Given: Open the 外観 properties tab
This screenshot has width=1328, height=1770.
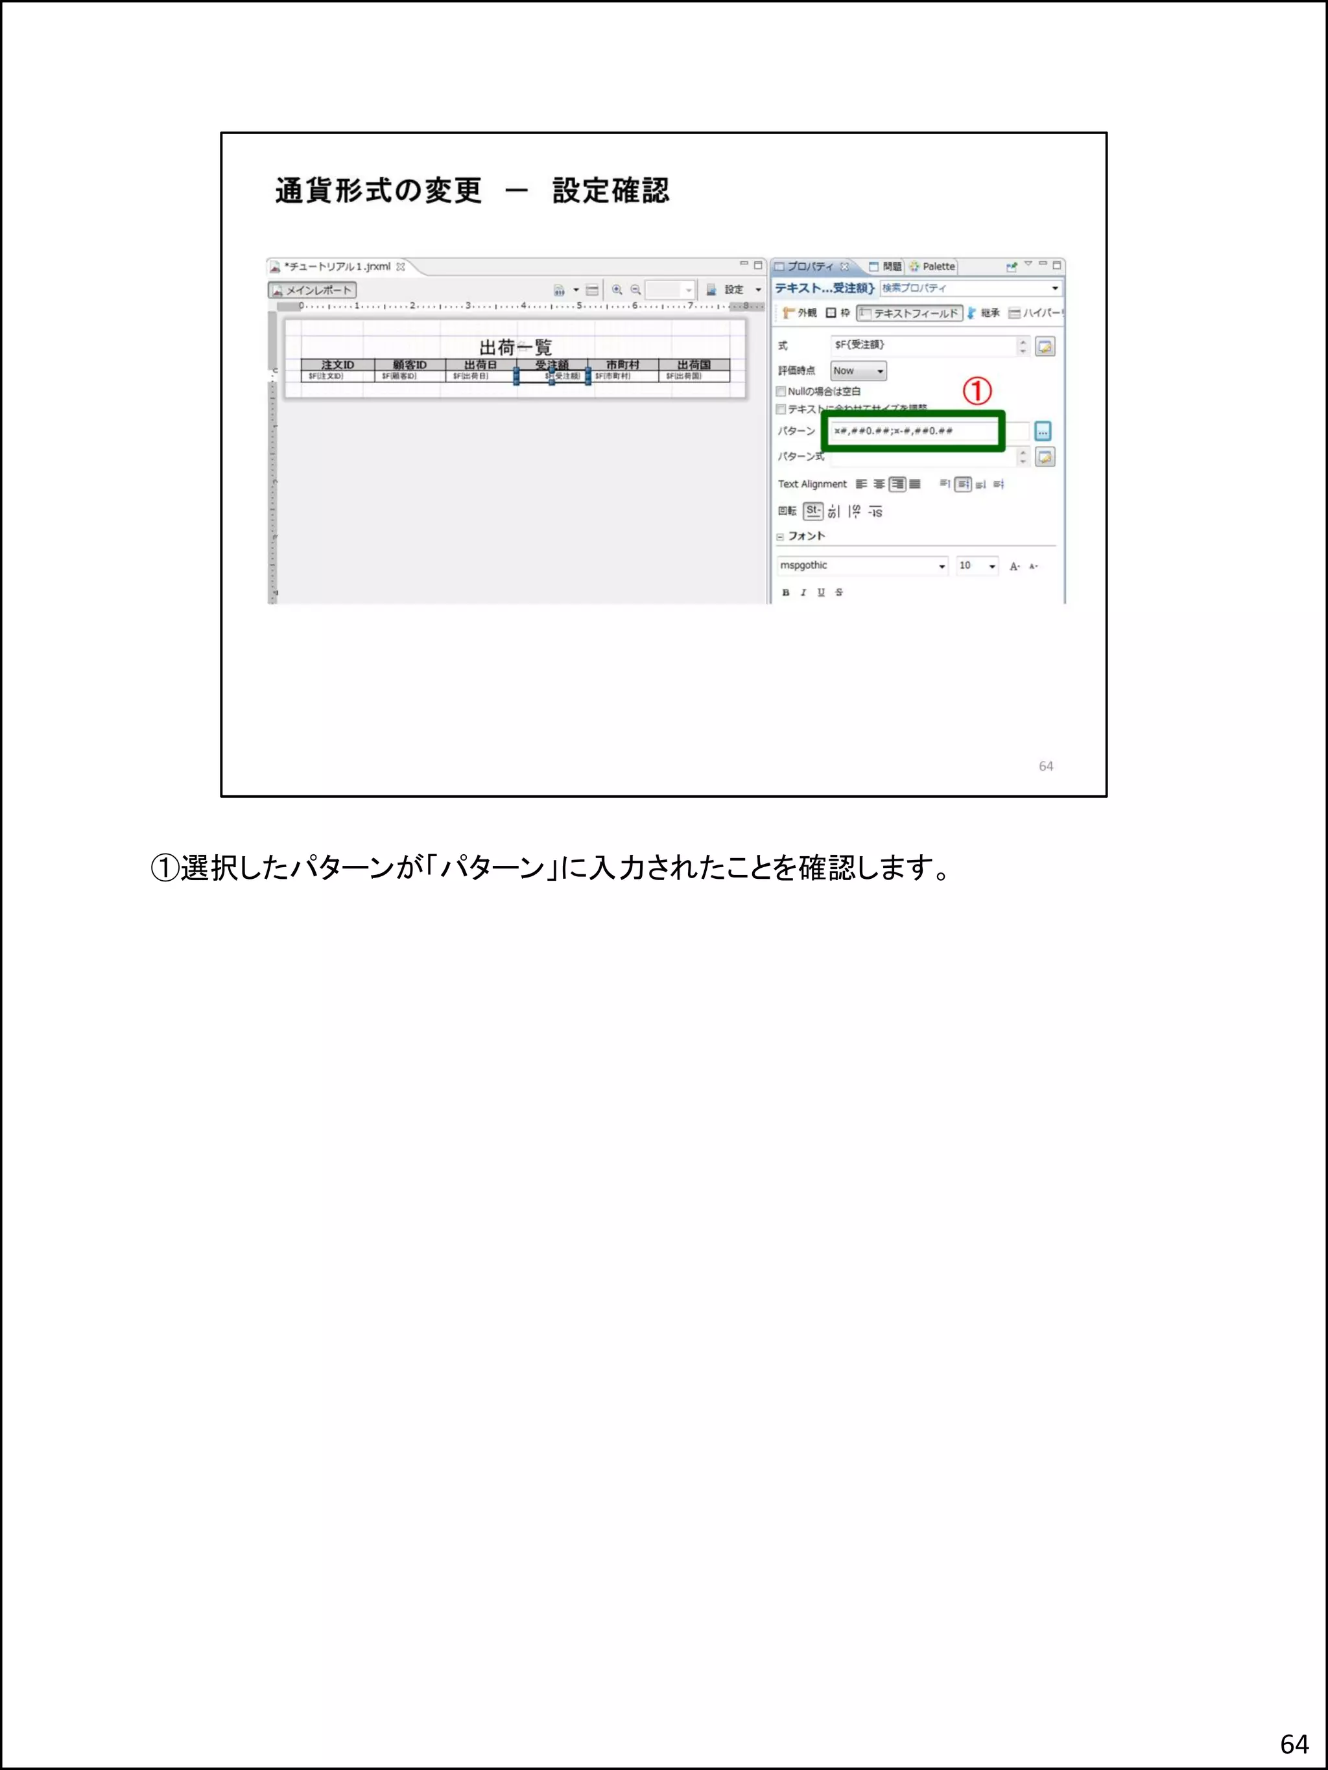Looking at the screenshot, I should tap(800, 313).
